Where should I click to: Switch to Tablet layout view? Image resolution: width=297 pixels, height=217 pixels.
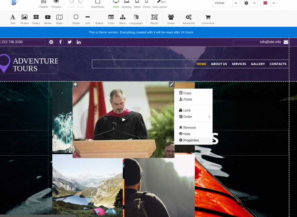(137, 4)
